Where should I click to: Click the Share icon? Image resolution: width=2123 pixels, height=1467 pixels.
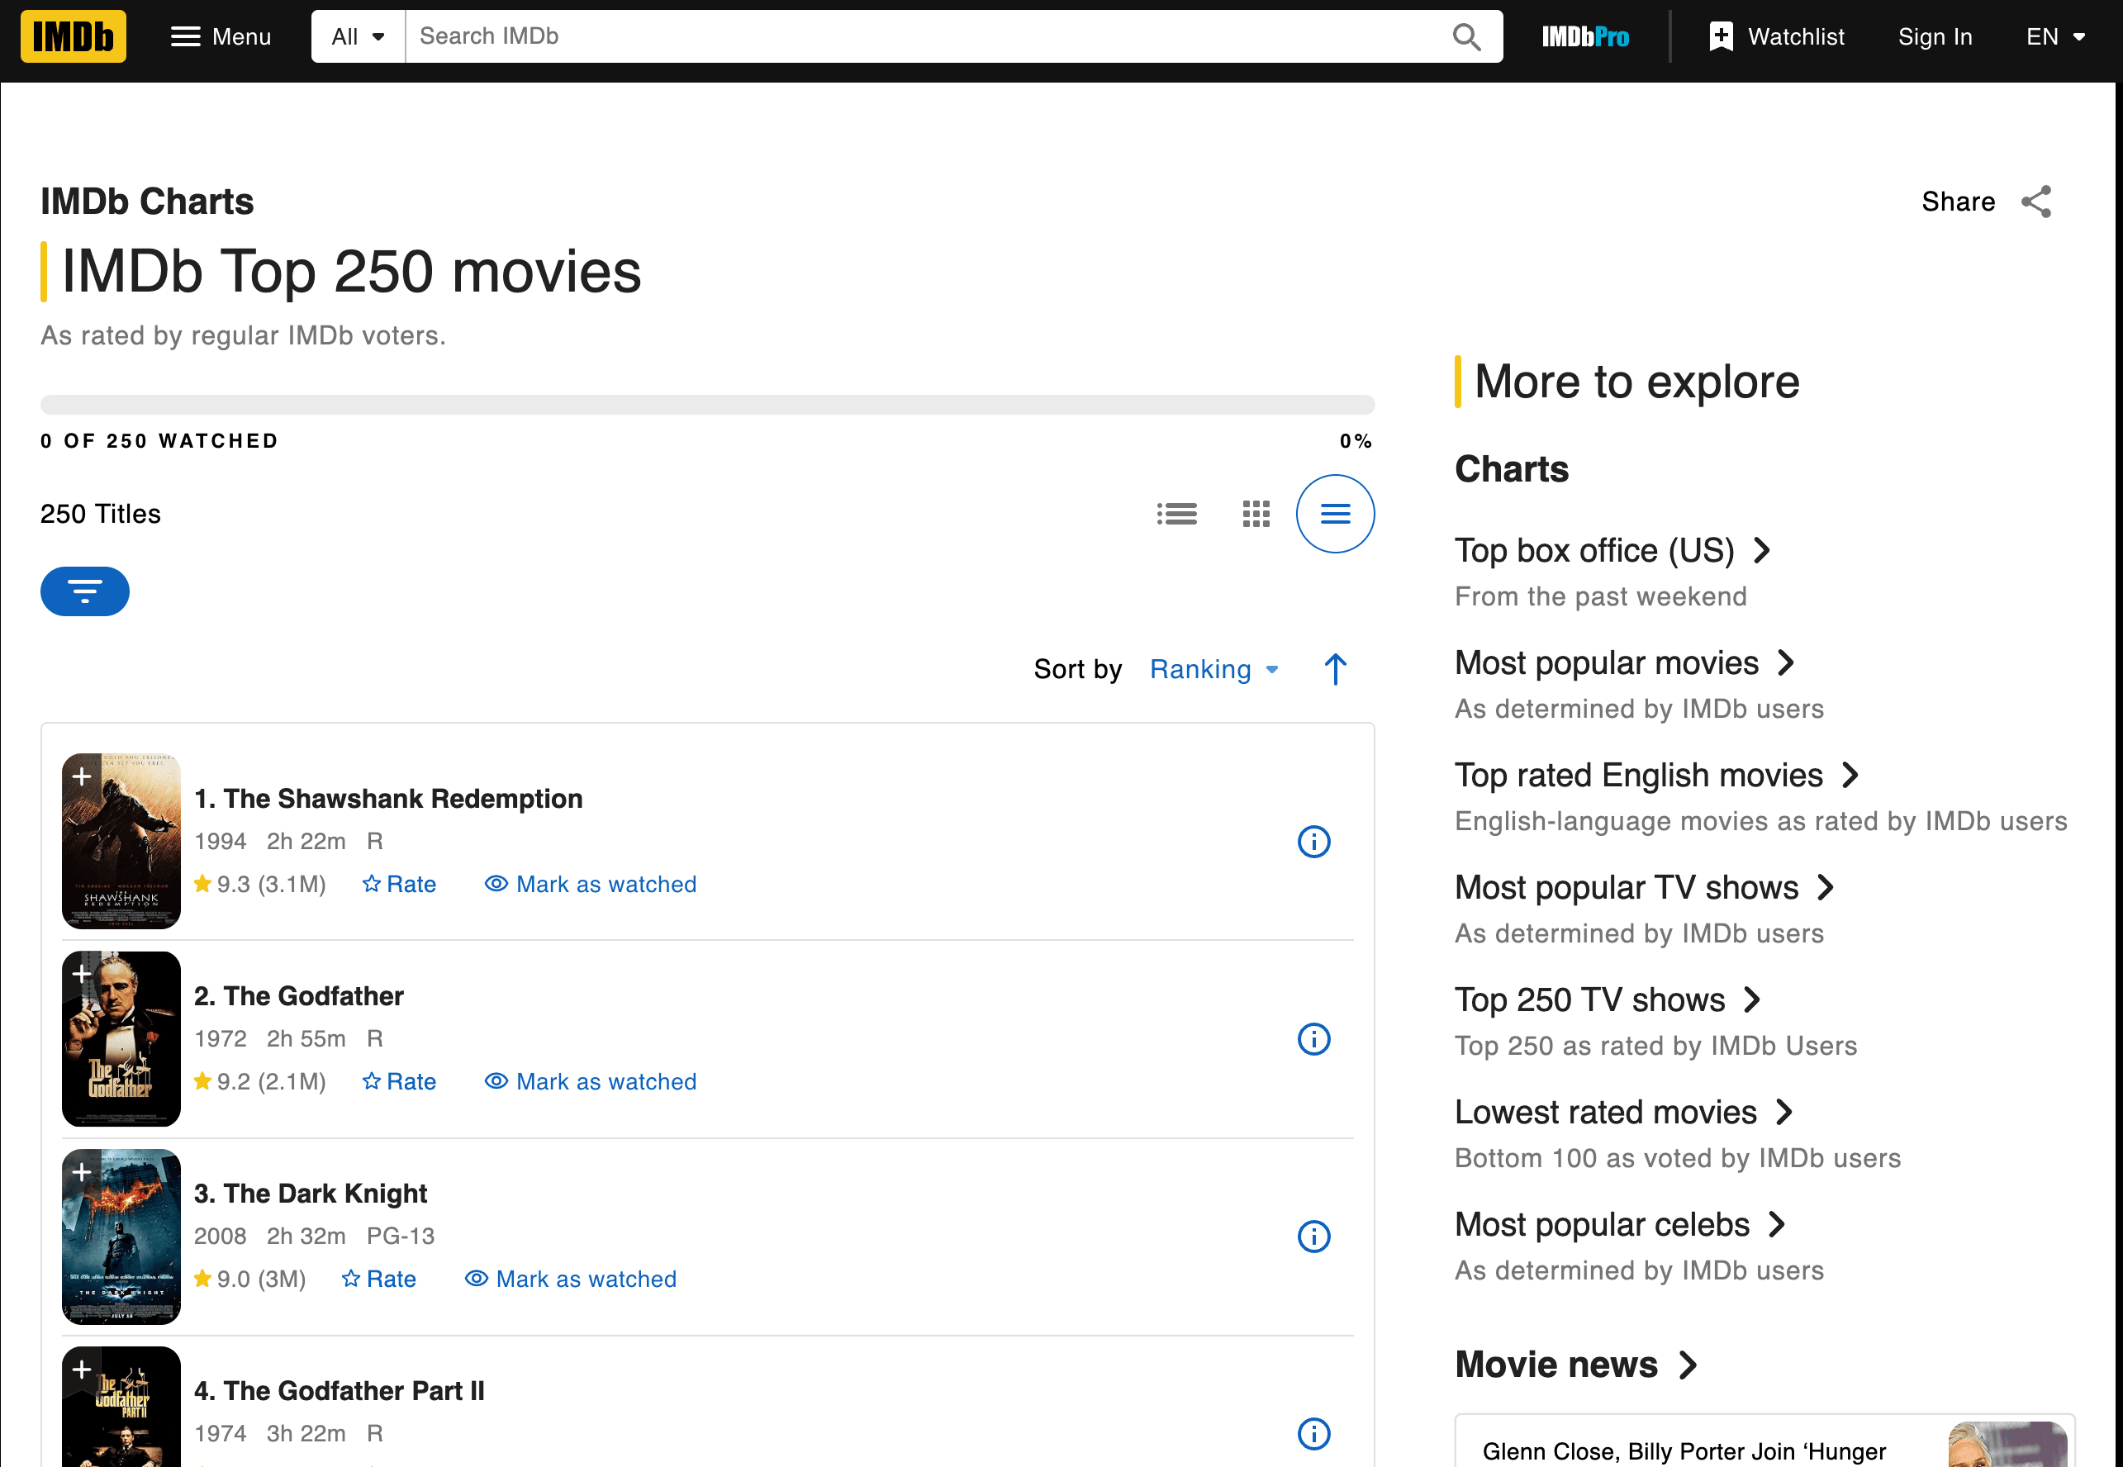[x=2035, y=202]
